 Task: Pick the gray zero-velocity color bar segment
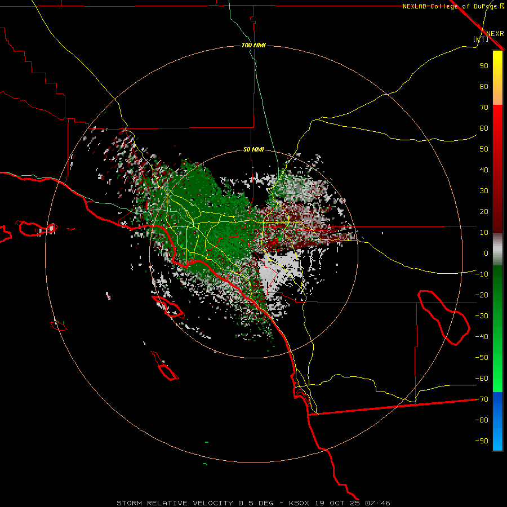[497, 250]
